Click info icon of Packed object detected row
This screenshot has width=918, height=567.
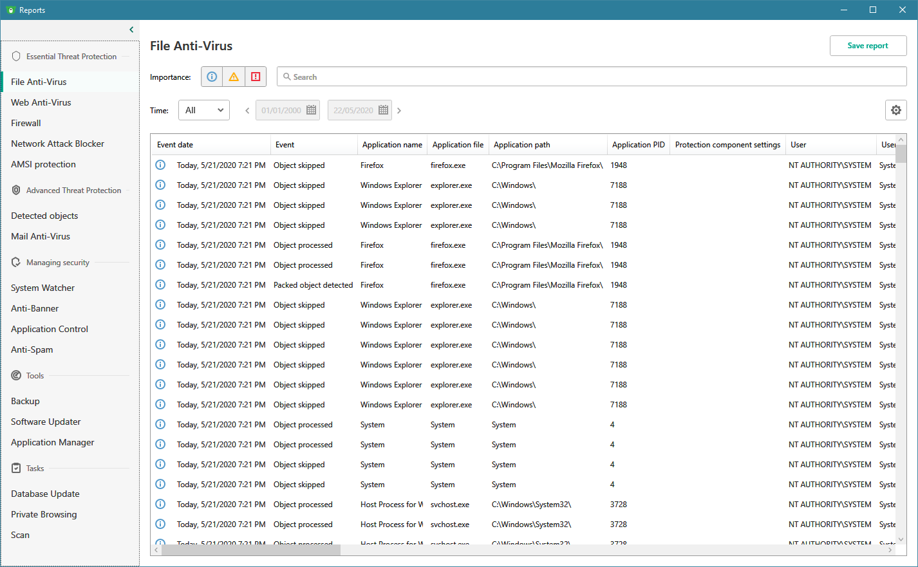(160, 285)
